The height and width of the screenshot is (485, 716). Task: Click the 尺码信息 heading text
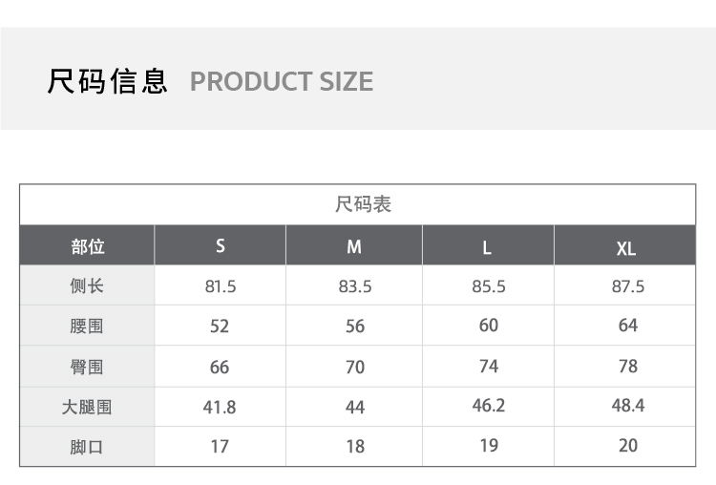click(x=108, y=81)
